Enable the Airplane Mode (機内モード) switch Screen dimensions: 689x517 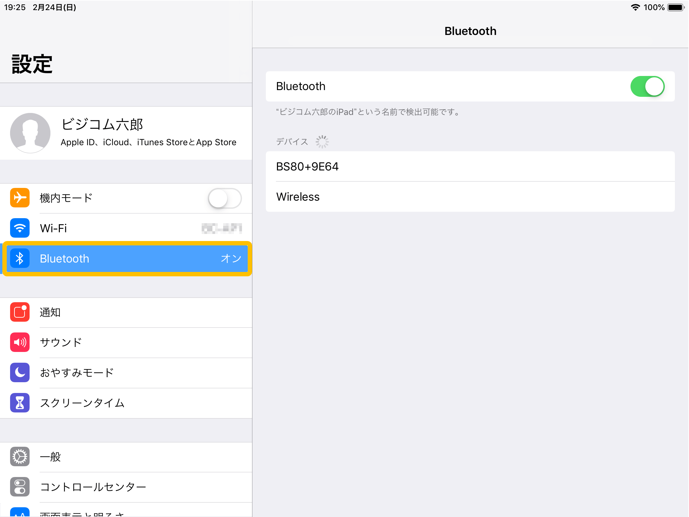(225, 198)
